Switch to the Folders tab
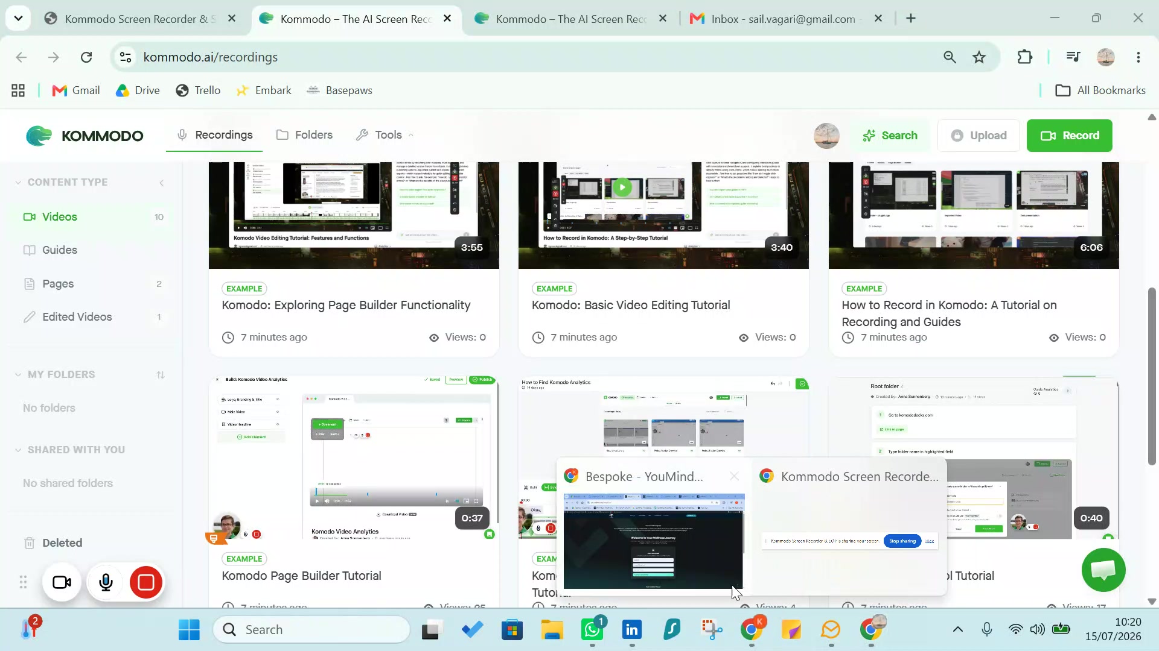Viewport: 1159px width, 651px height. (304, 135)
